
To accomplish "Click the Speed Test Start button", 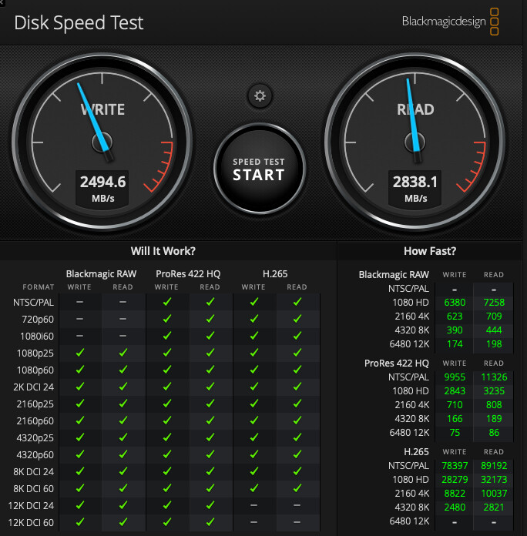I will [x=259, y=169].
